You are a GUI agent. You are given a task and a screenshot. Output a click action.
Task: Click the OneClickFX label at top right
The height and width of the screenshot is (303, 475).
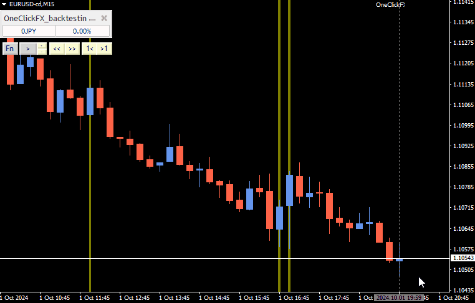390,5
